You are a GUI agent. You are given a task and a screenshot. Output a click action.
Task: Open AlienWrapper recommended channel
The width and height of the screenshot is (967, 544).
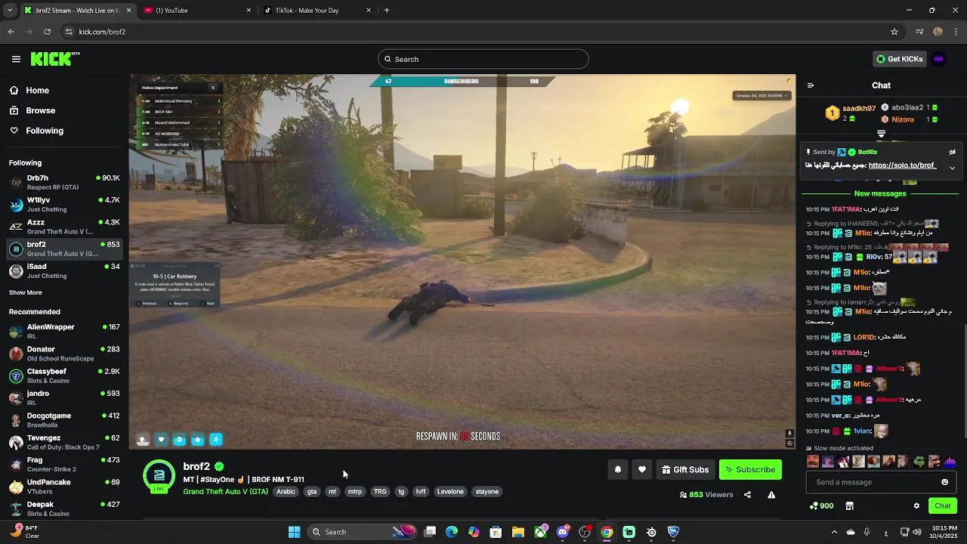(x=64, y=331)
